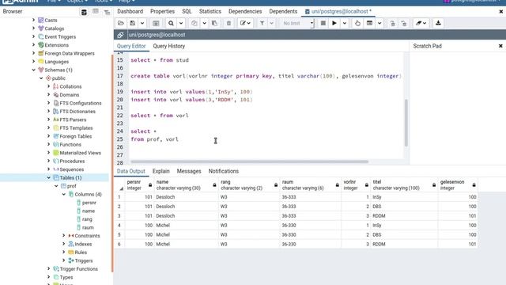506x285 pixels.
Task: Open the Dependencies tab
Action: pyautogui.click(x=245, y=11)
